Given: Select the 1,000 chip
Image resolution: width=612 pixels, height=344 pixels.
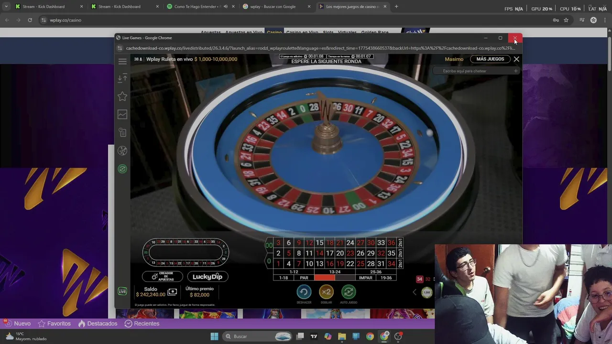Looking at the screenshot, I should 427,292.
